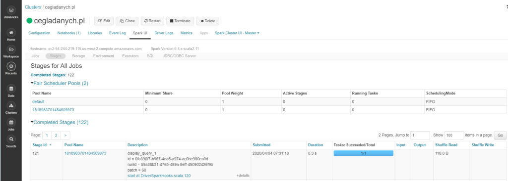This screenshot has height=181, width=508.
Task: Click the green cluster status indicator
Action: pos(29,21)
